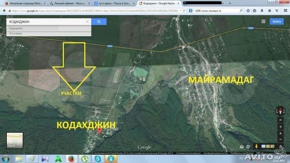Image resolution: width=290 pixels, height=163 pixels.
Task: Open Firefox from the taskbar
Action: (x=72, y=159)
